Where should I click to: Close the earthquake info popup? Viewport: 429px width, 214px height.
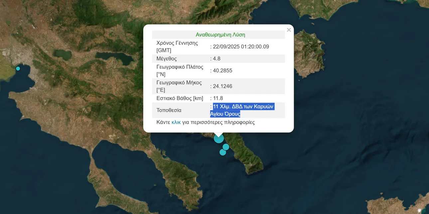click(x=289, y=30)
